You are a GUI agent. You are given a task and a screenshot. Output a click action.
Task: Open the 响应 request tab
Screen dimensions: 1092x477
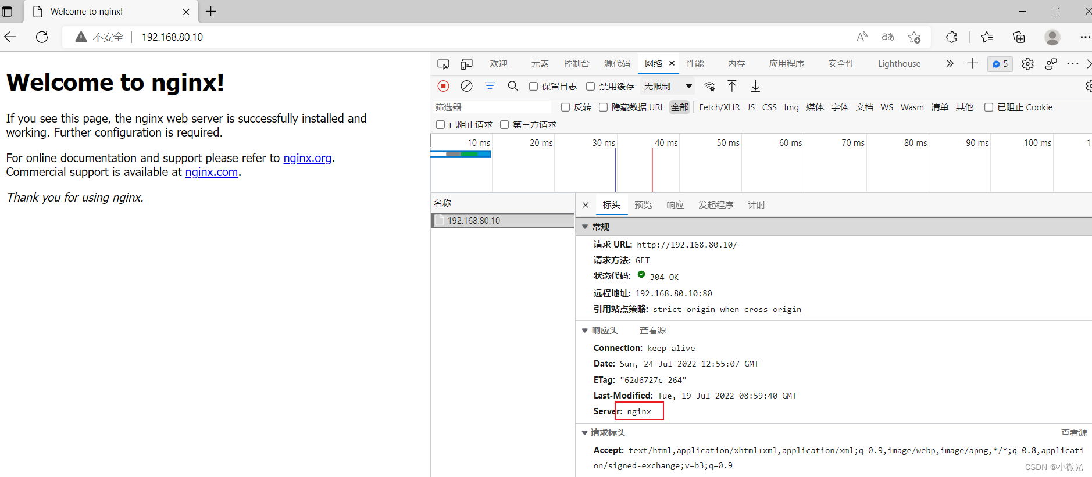coord(675,205)
